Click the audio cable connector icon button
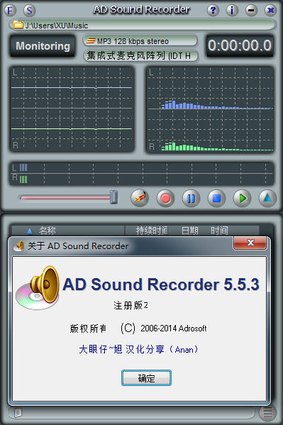Viewport: 283px width, 425px height. coord(140,198)
